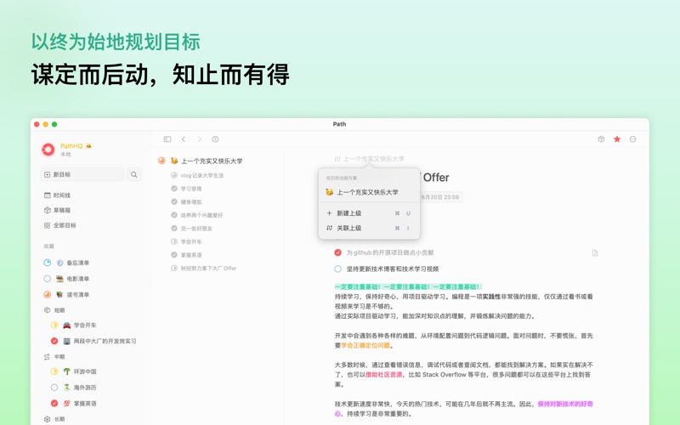The image size is (680, 425).
Task: Check the 坚持更新技术博客和技术学习视频 task
Action: (338, 269)
